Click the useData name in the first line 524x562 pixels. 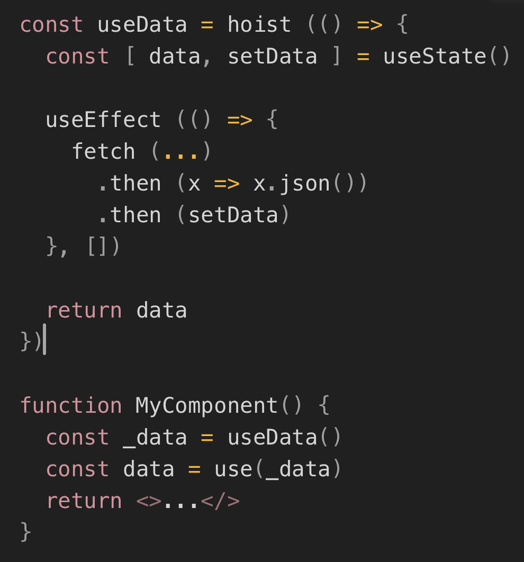142,25
